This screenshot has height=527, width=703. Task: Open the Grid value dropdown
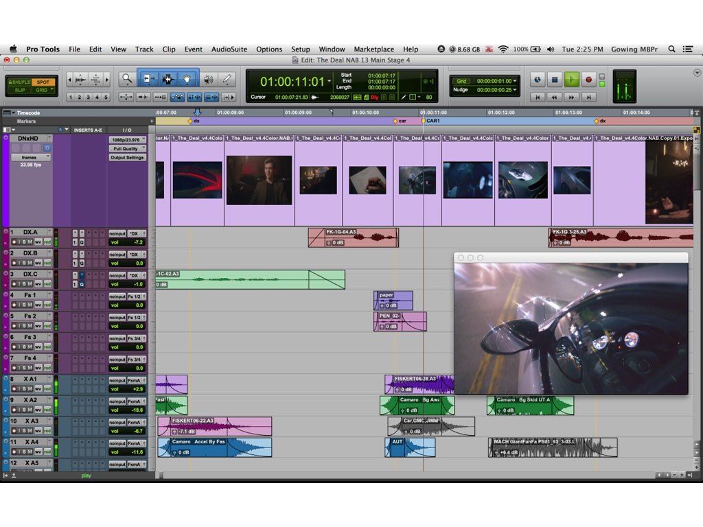click(x=516, y=81)
